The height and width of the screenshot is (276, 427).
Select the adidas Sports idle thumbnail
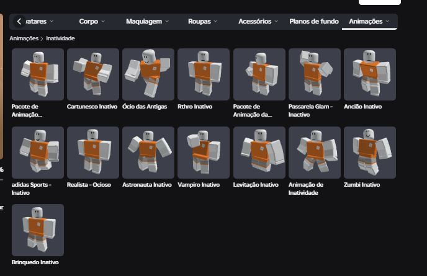pyautogui.click(x=38, y=153)
